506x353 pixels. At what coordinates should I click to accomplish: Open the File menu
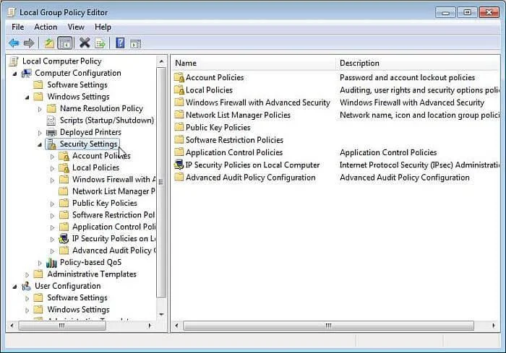18,27
